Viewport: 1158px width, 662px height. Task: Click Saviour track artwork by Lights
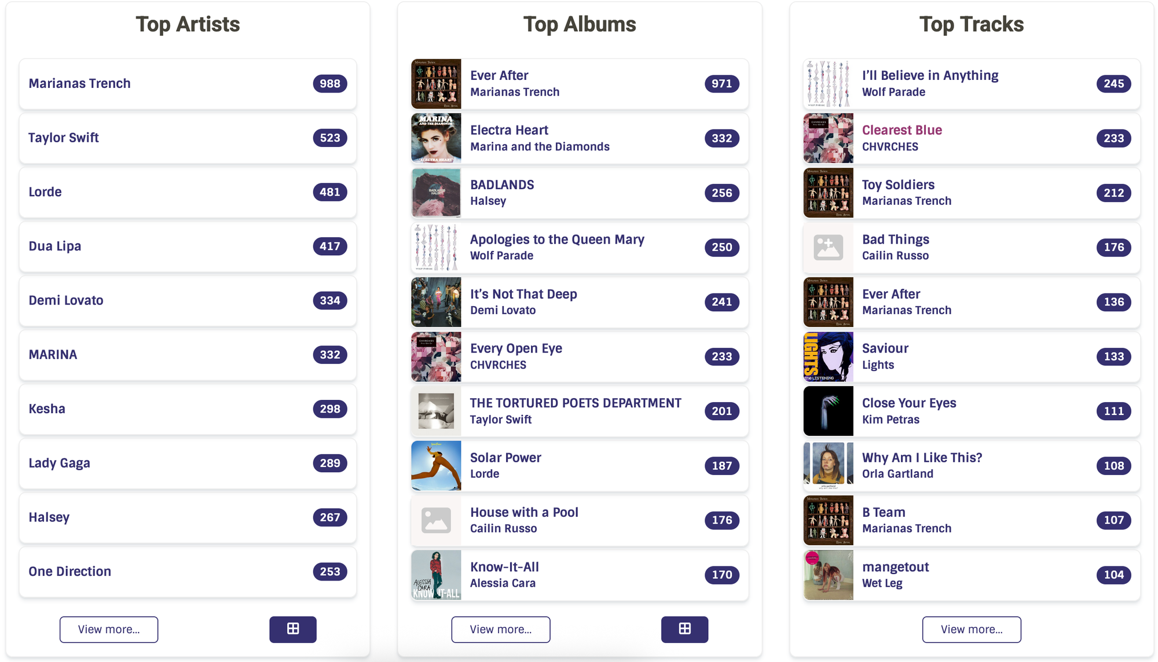coord(828,356)
